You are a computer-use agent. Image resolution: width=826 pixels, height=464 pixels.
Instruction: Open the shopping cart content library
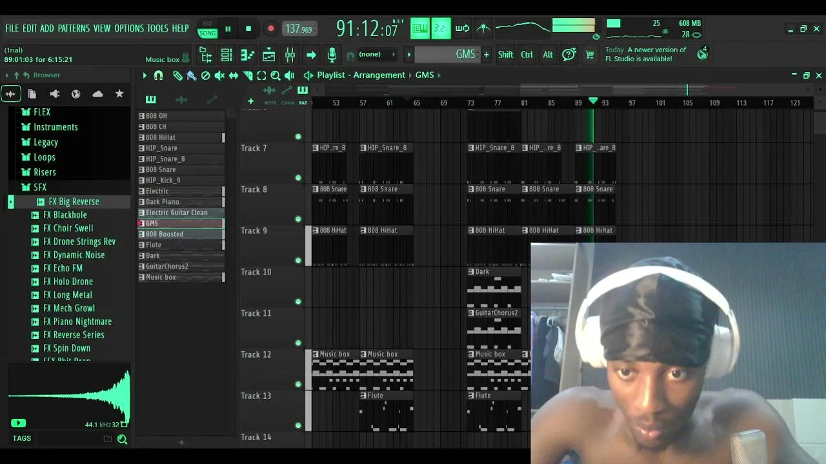tap(590, 55)
